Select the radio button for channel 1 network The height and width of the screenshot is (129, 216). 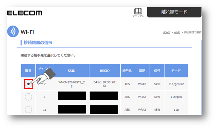[28, 97]
